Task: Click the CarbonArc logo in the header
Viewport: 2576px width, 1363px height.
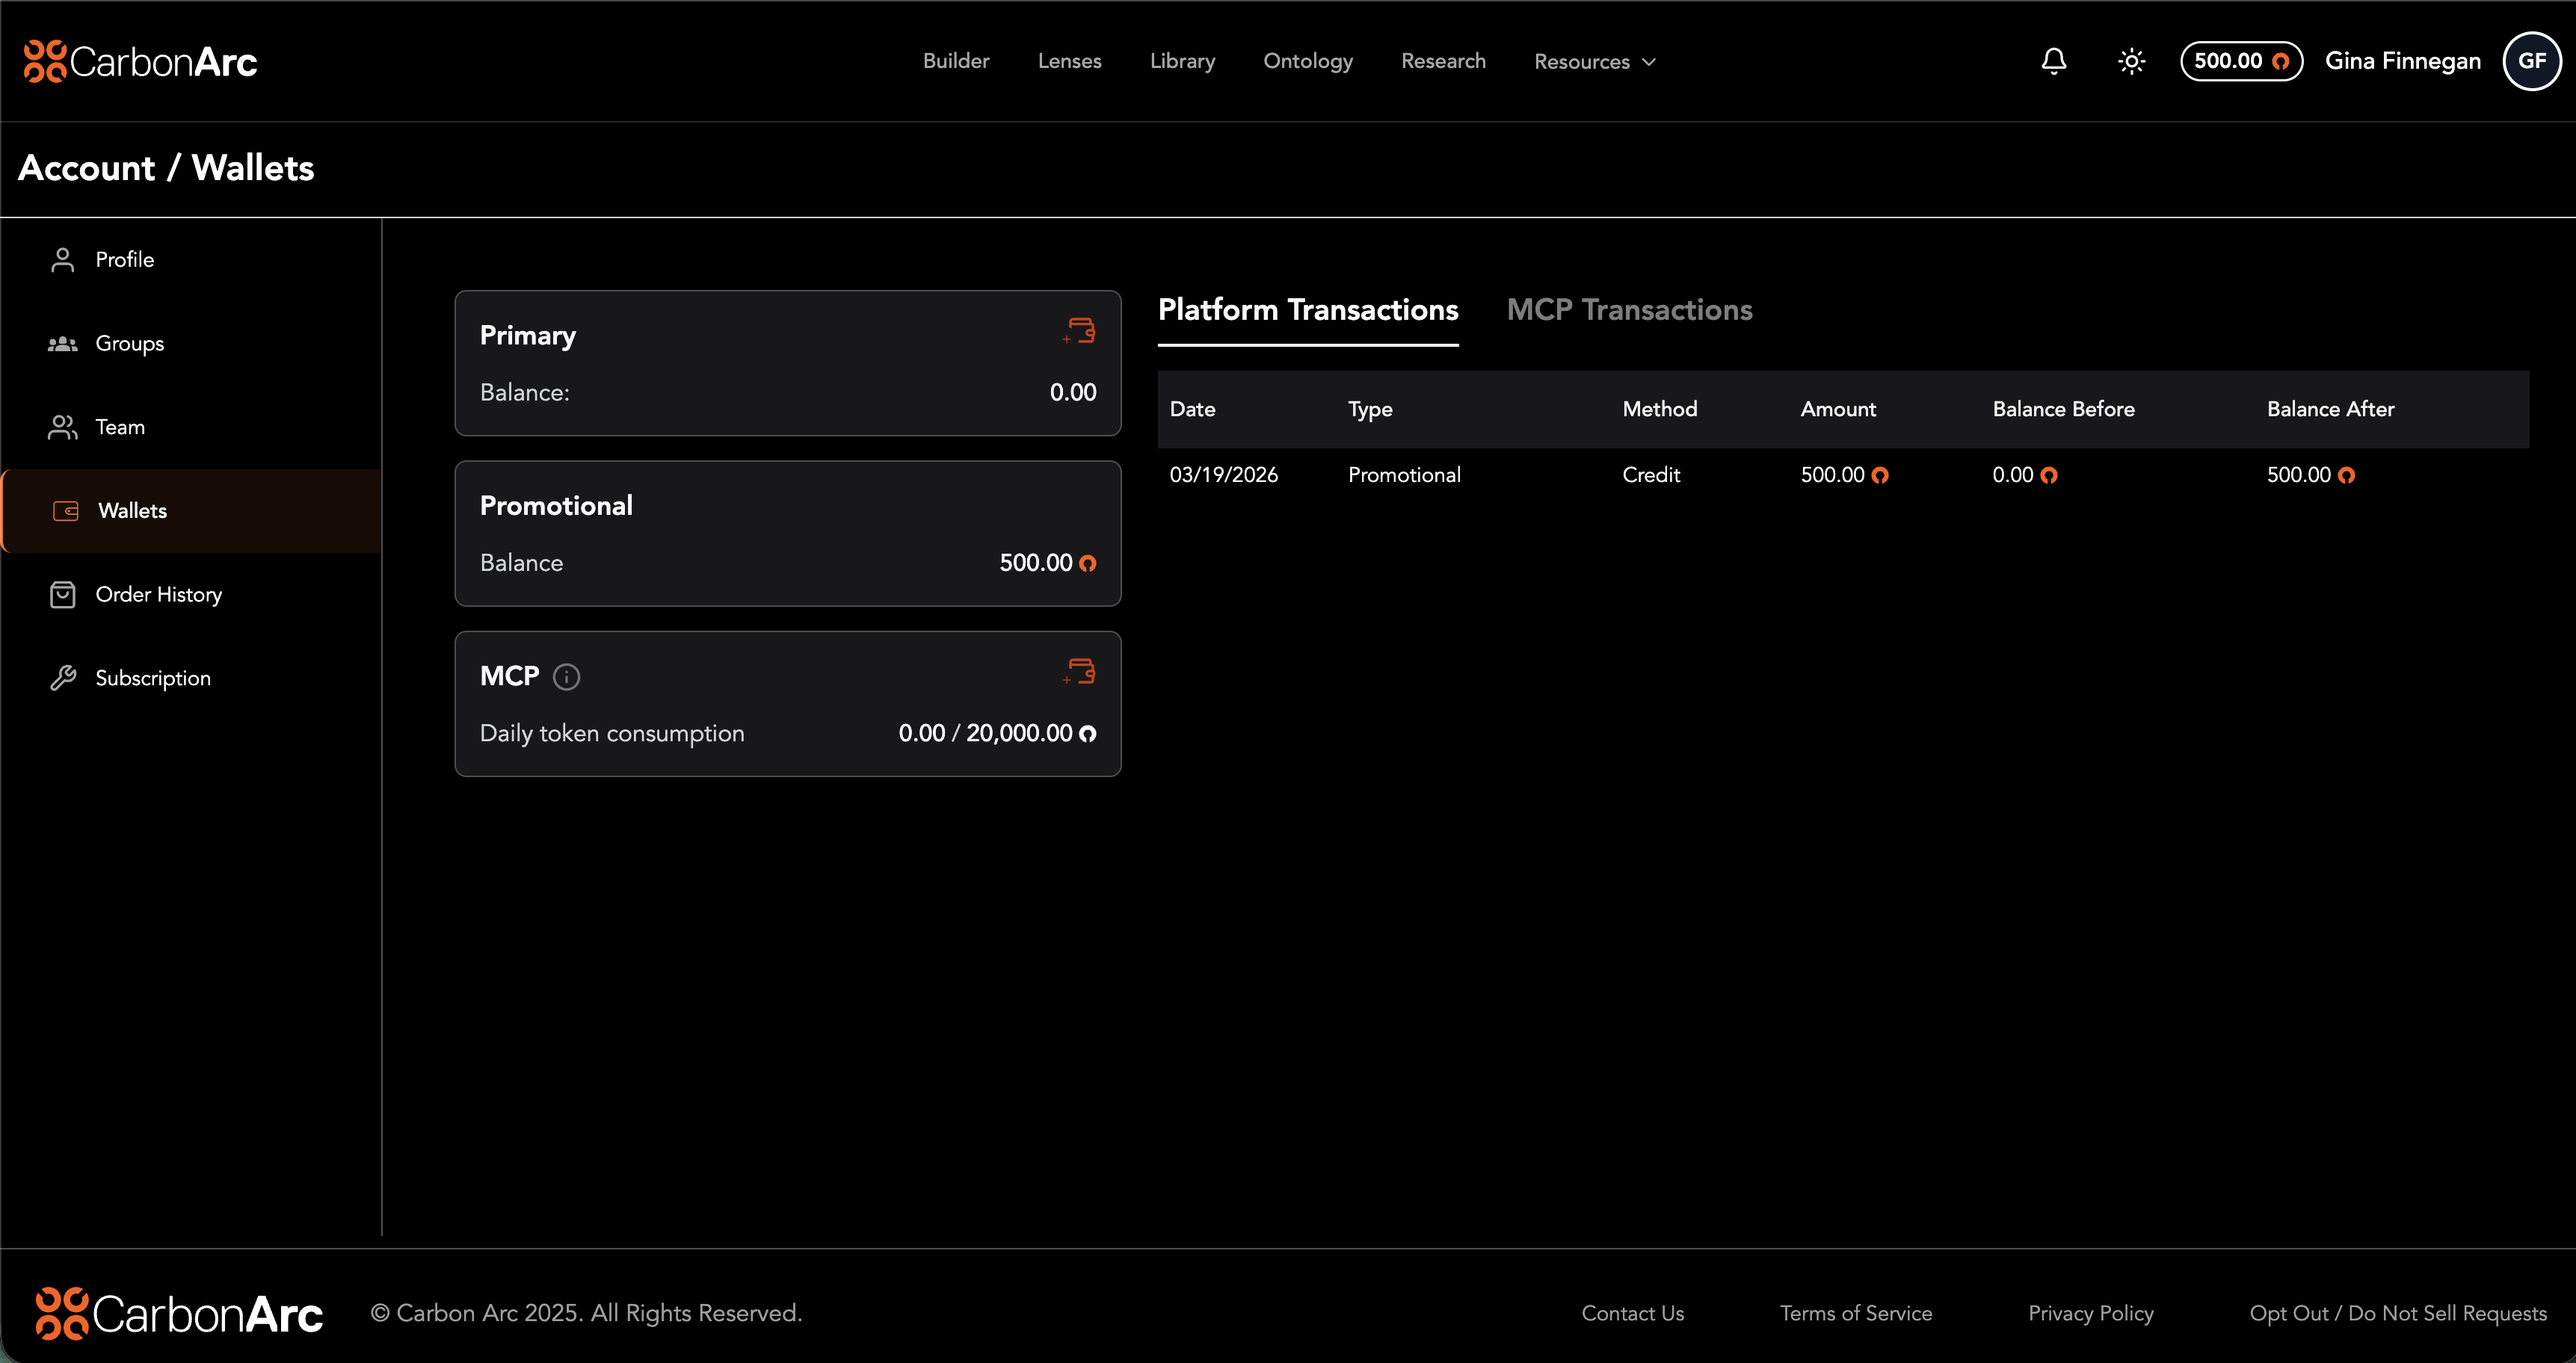Action: [x=140, y=62]
